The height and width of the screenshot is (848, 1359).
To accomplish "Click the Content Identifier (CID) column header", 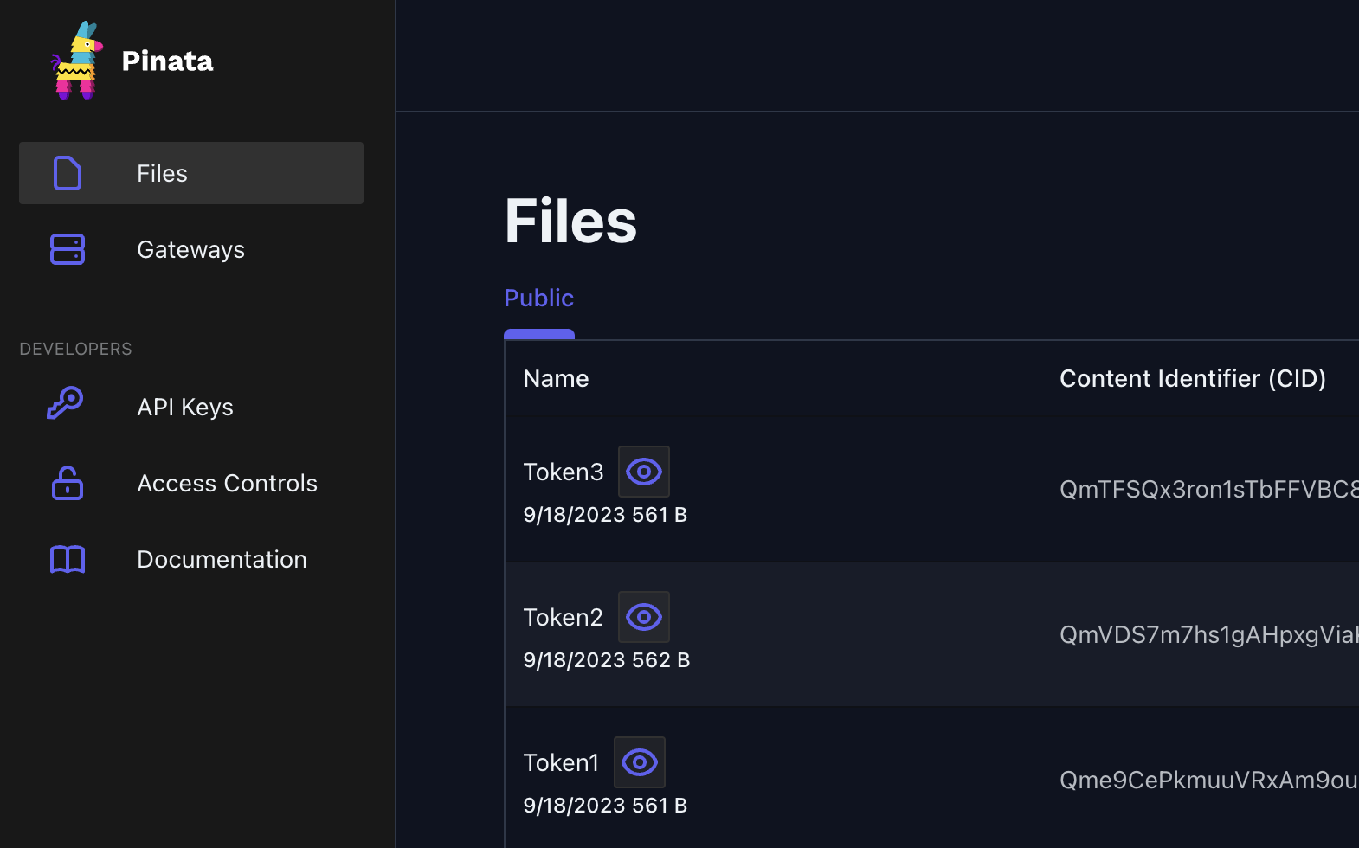I will coord(1192,379).
